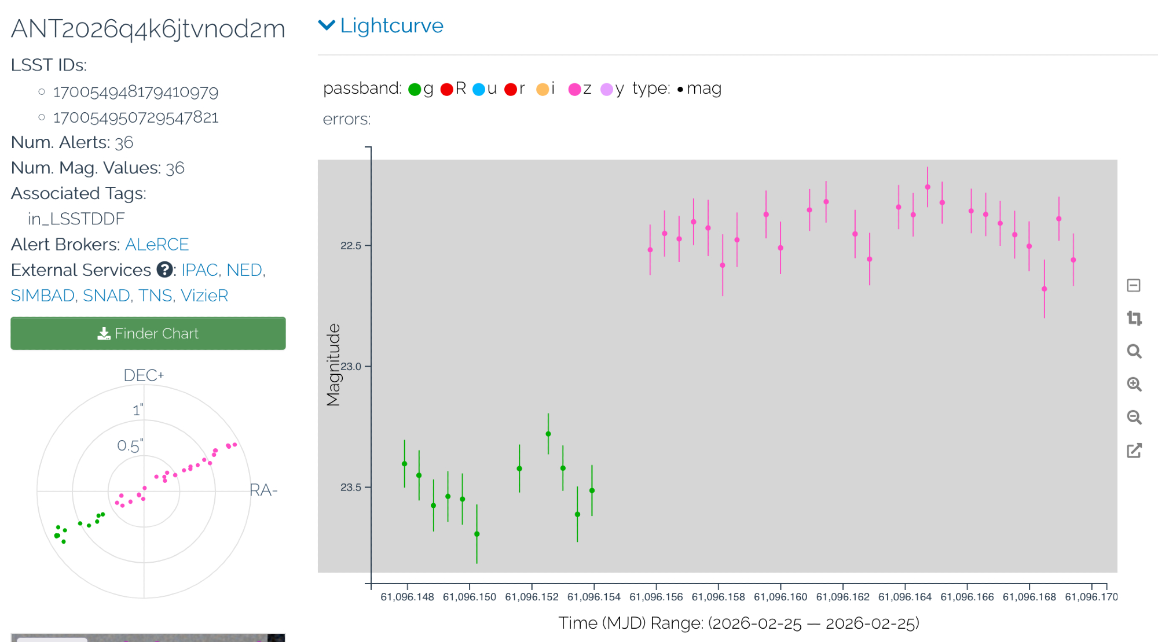This screenshot has width=1158, height=642.
Task: Toggle the z passband legend marker
Action: coord(574,89)
